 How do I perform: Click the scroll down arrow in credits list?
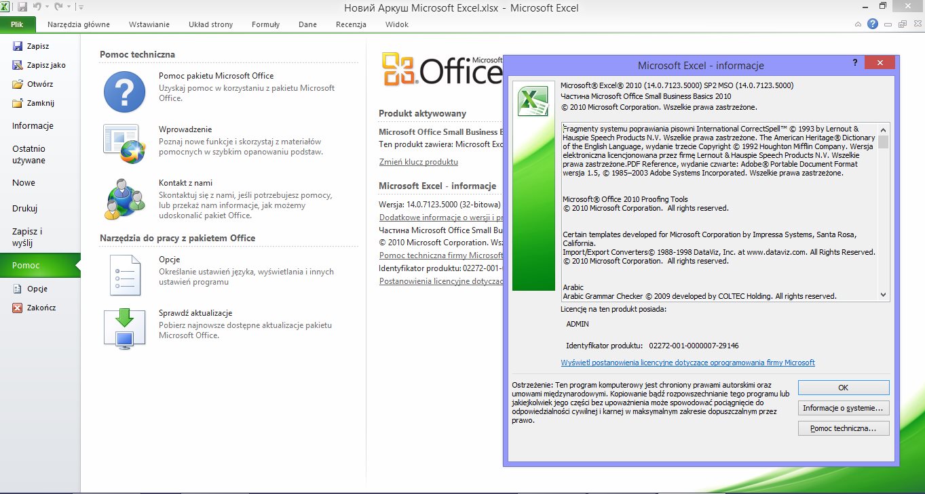tap(883, 295)
